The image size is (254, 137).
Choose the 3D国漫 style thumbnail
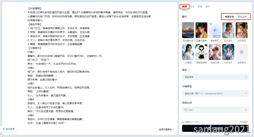188,52
